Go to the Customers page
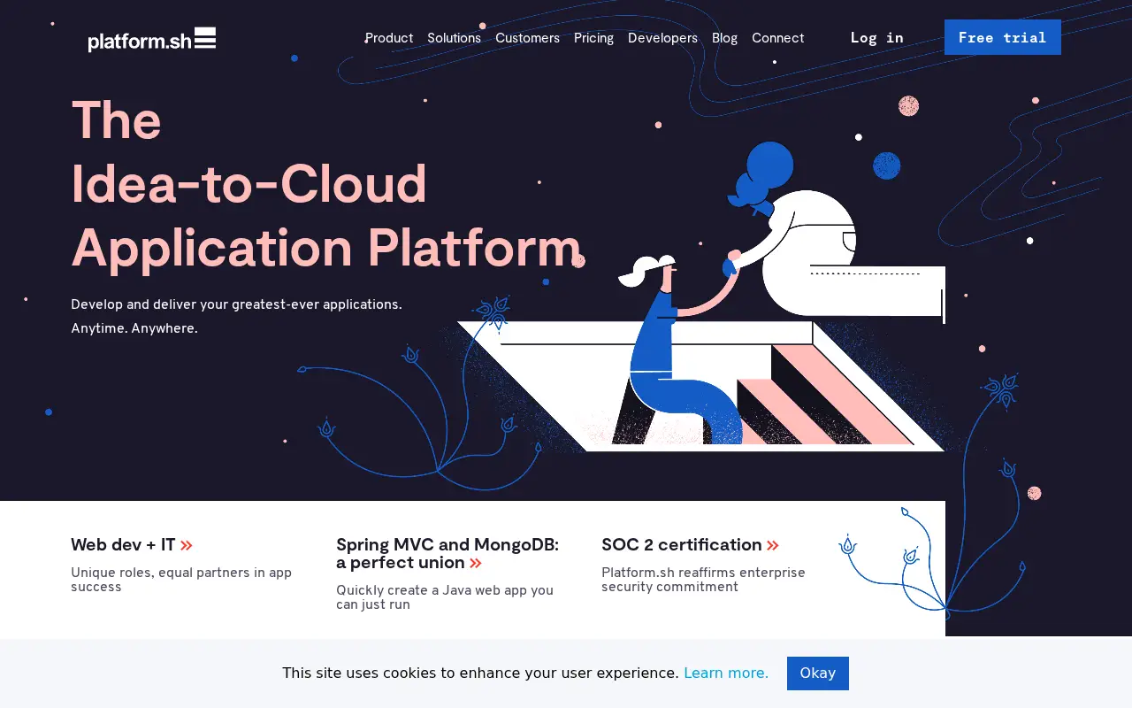This screenshot has height=708, width=1132. coord(527,38)
